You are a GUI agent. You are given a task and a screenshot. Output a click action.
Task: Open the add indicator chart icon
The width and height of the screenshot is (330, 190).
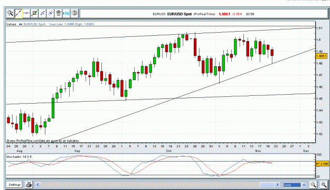pyautogui.click(x=34, y=14)
